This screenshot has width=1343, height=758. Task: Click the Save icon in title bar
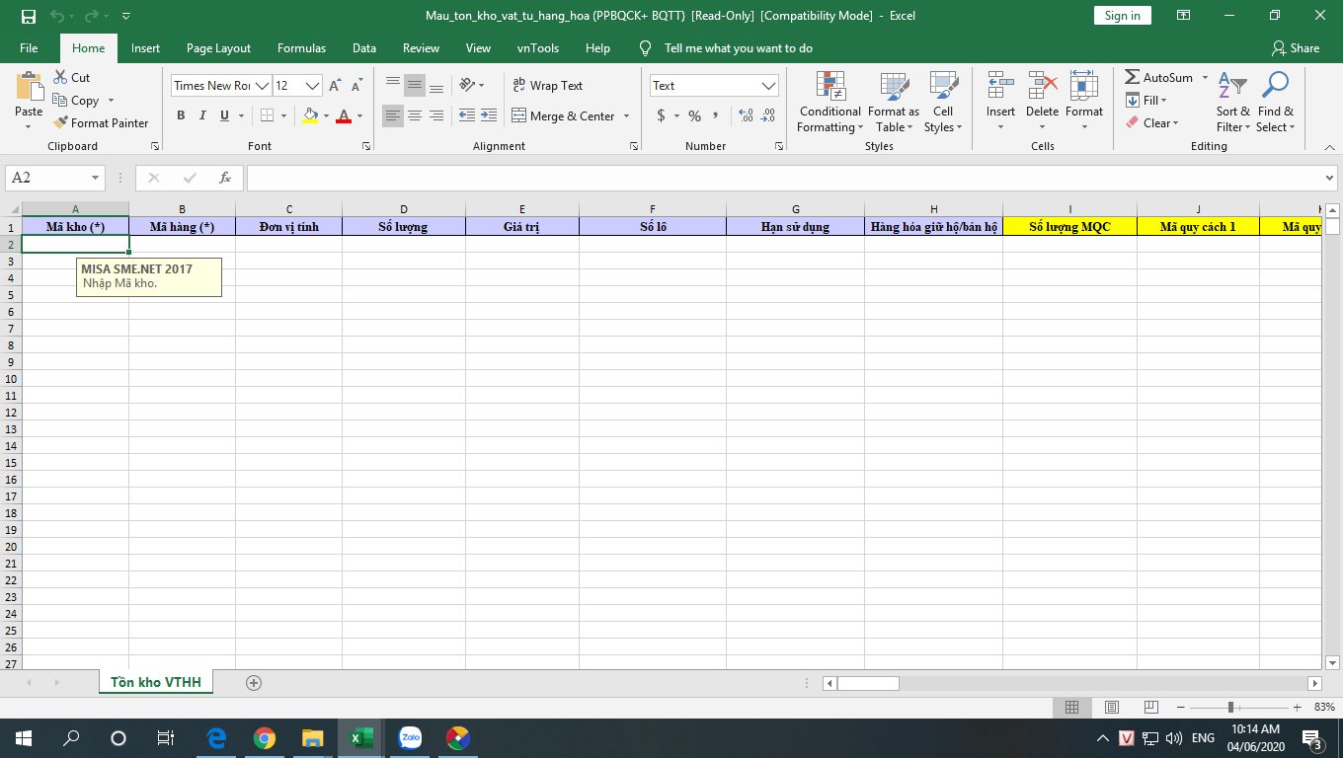[x=28, y=16]
